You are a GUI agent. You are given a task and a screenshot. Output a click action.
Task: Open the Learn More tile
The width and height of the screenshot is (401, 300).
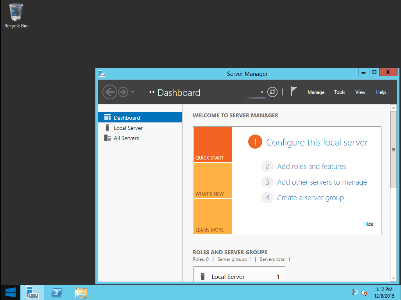[213, 217]
